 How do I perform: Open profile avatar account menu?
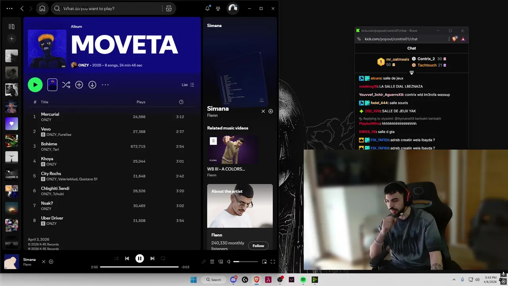[233, 8]
